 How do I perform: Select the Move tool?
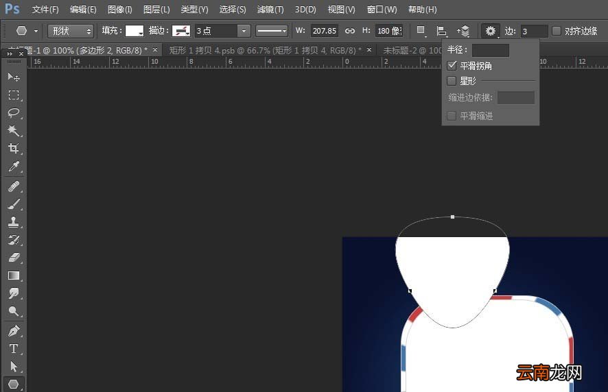pos(14,77)
